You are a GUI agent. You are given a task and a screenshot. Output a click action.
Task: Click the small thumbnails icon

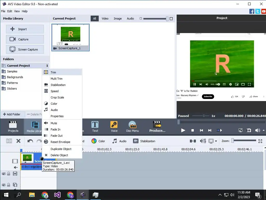click(x=141, y=18)
